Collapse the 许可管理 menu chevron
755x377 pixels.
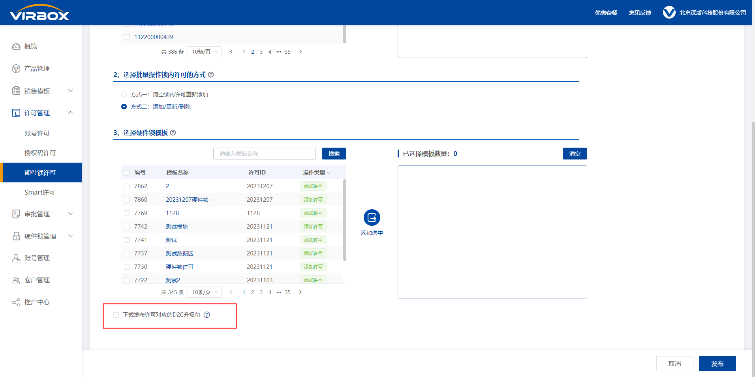pyautogui.click(x=71, y=113)
